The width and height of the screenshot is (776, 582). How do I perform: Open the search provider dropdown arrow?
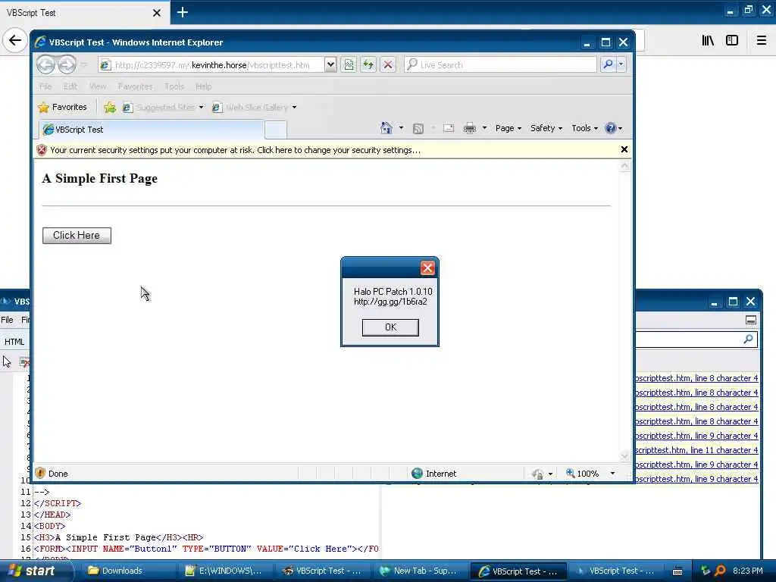pos(621,64)
